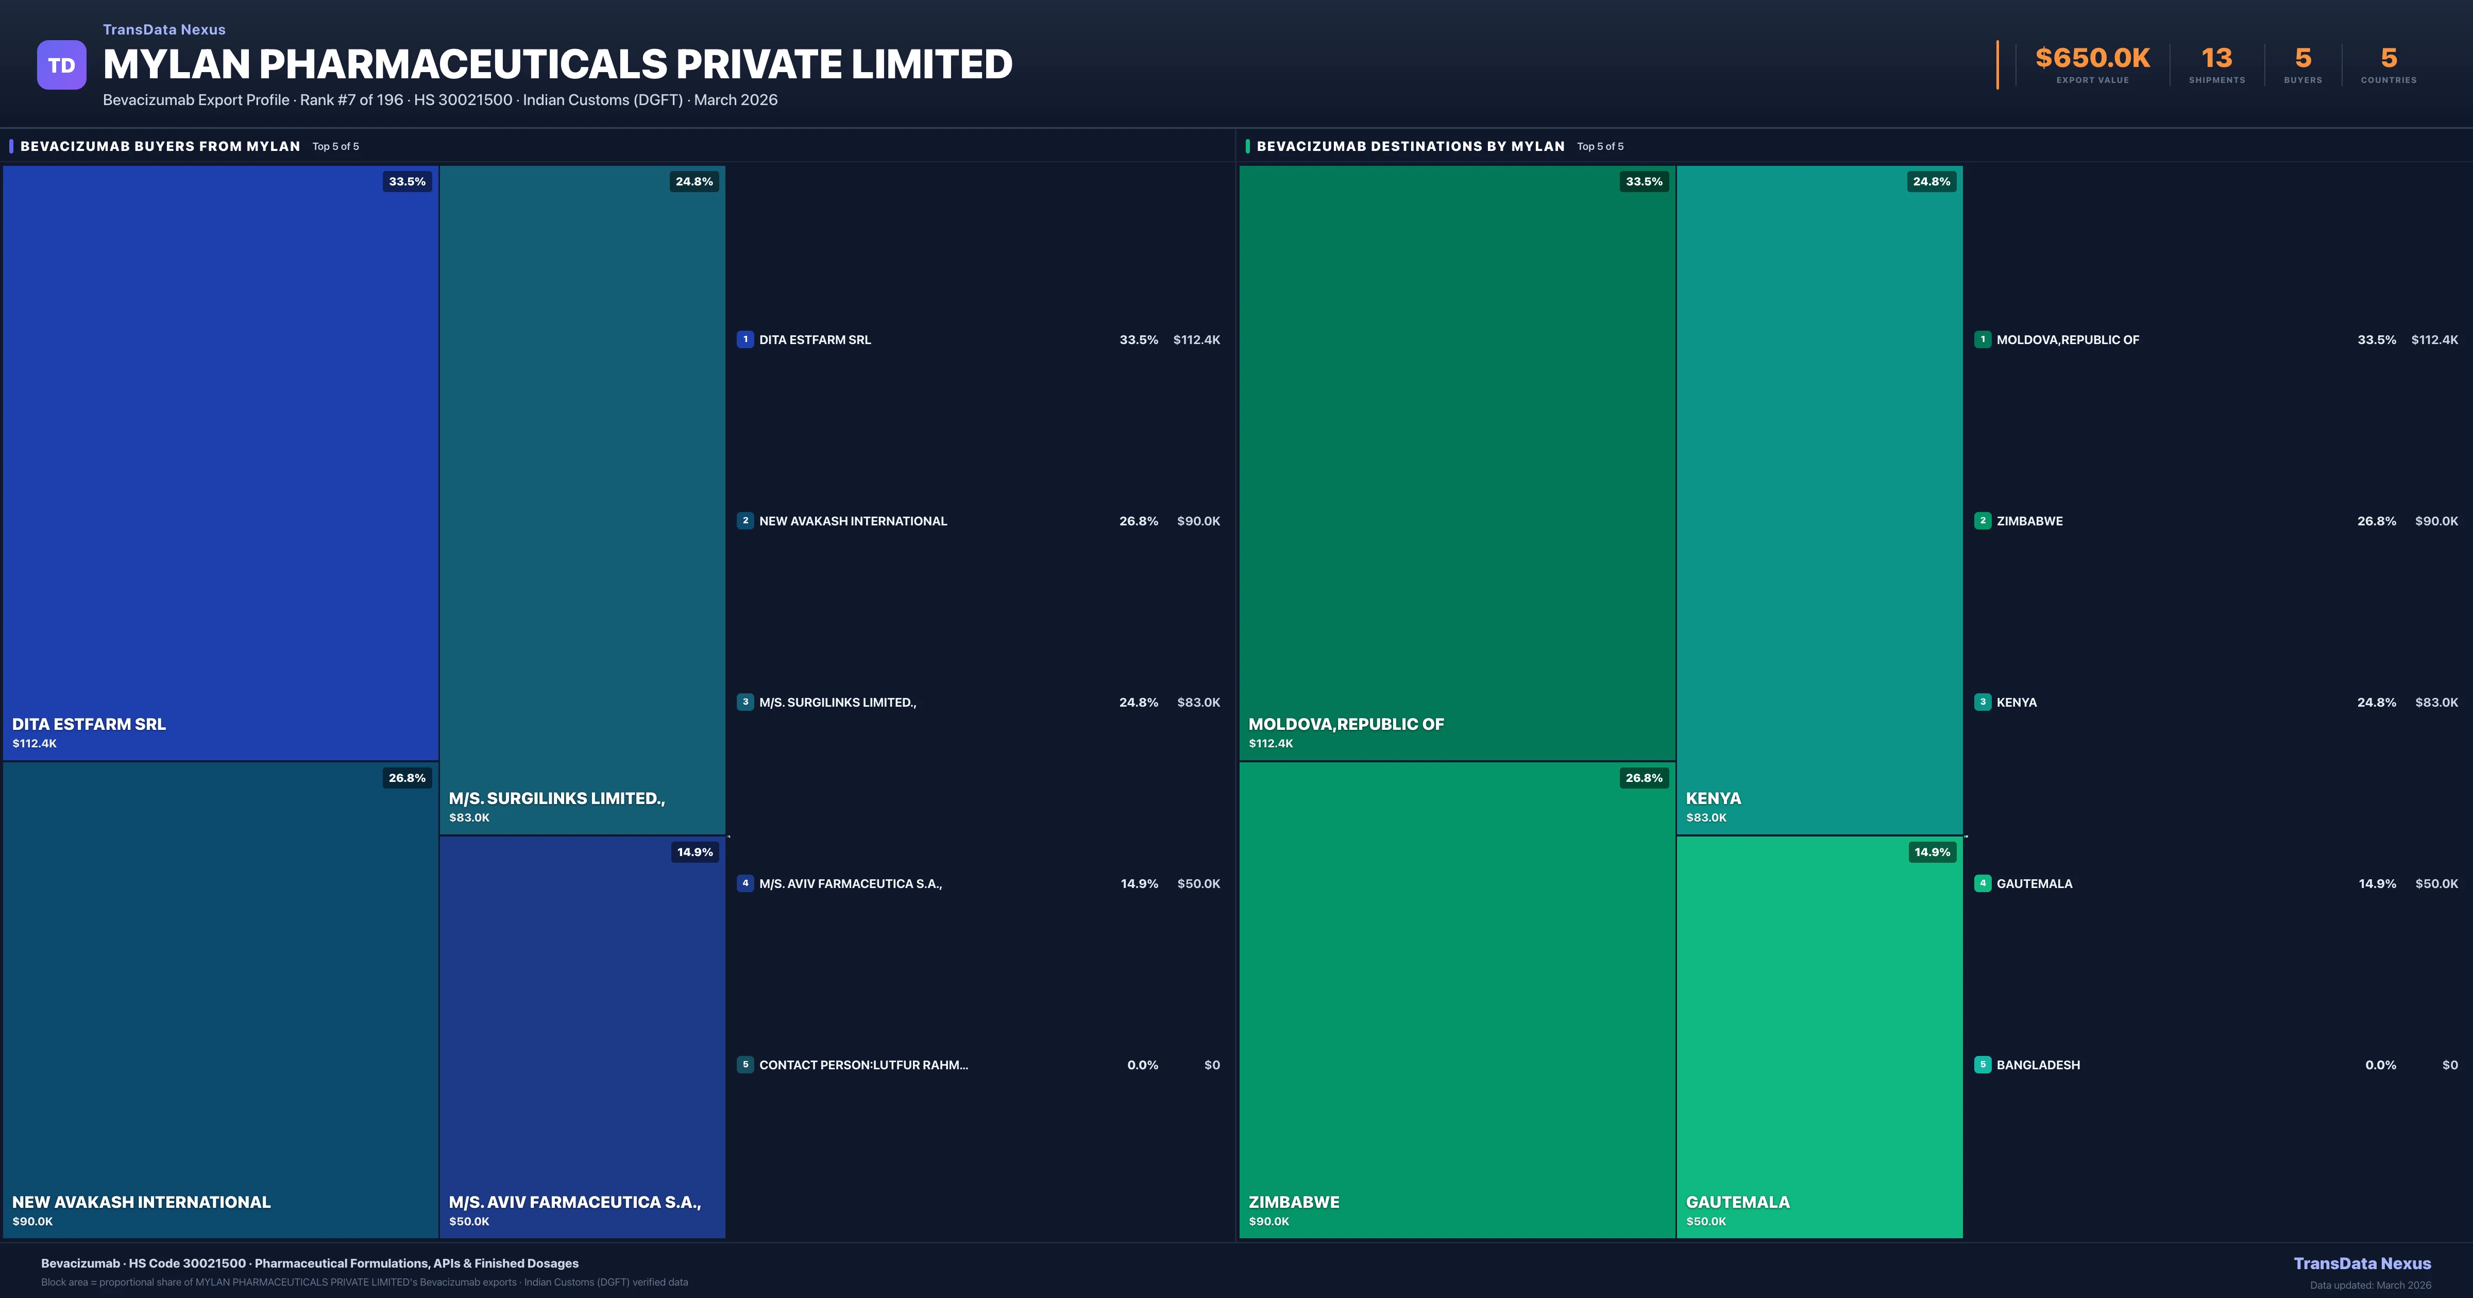Image resolution: width=2473 pixels, height=1298 pixels.
Task: Click the TransData Nexus link in the footer
Action: click(x=2362, y=1263)
